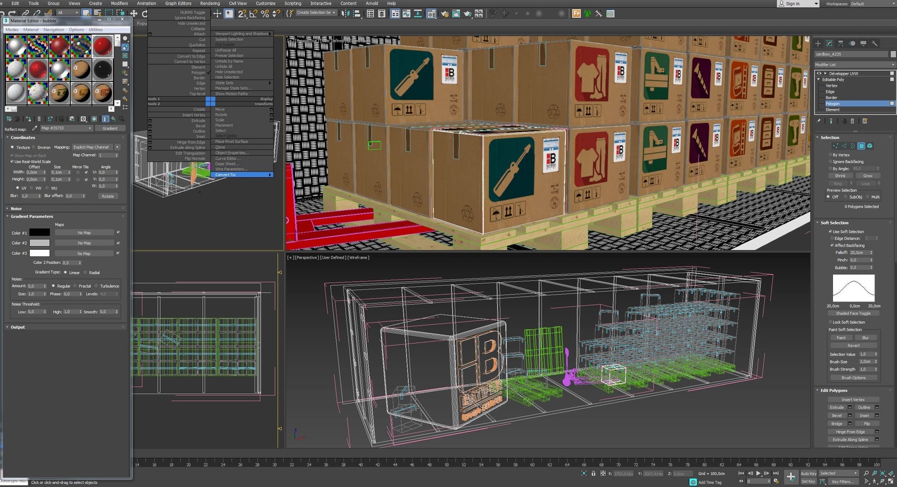The height and width of the screenshot is (487, 897).
Task: Click the Gradient map type button
Action: pyautogui.click(x=110, y=128)
